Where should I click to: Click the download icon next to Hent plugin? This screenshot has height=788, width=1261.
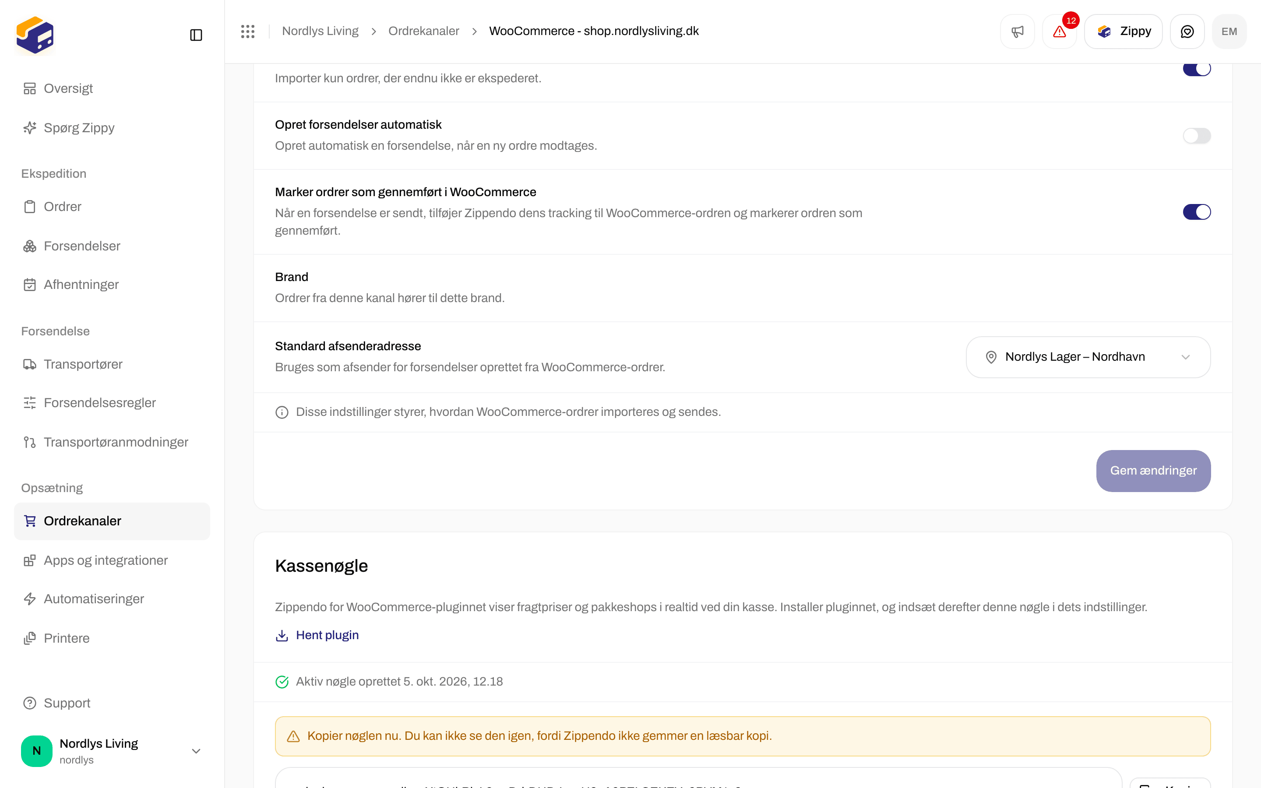[x=282, y=635]
